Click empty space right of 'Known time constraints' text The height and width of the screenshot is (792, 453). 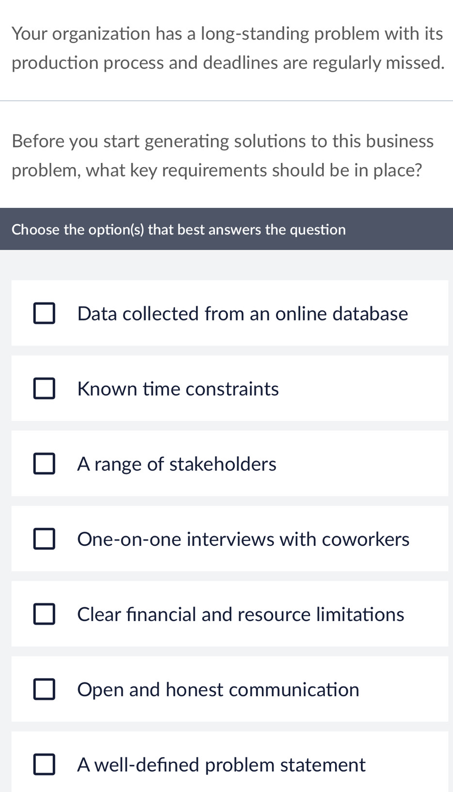pyautogui.click(x=364, y=389)
